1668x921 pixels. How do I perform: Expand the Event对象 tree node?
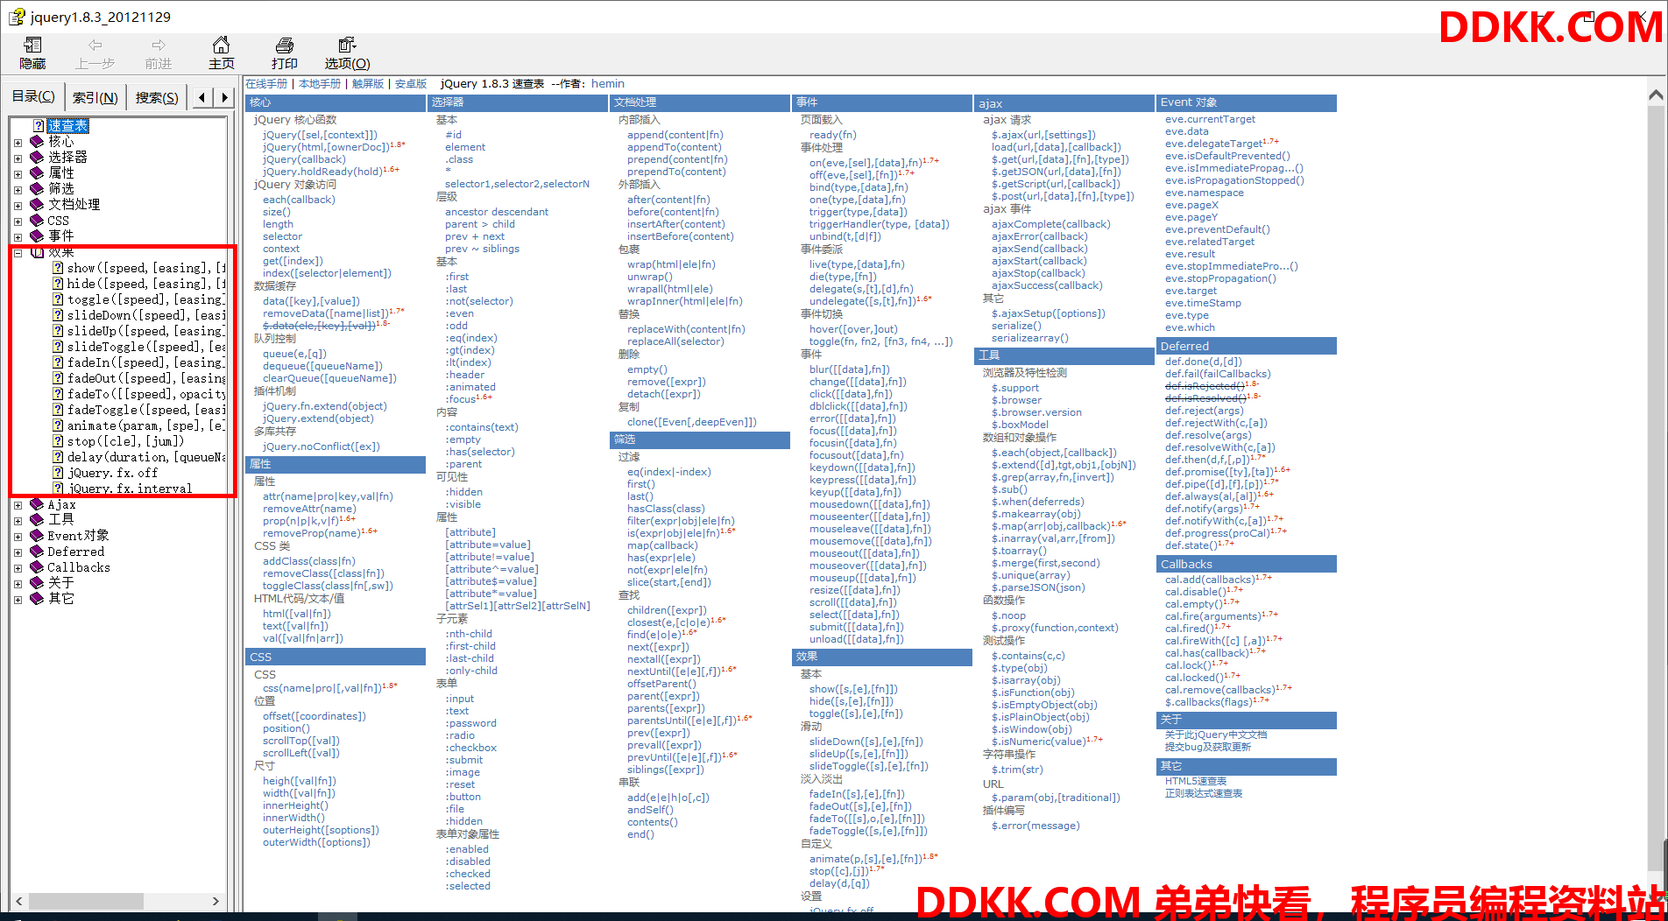[x=18, y=536]
